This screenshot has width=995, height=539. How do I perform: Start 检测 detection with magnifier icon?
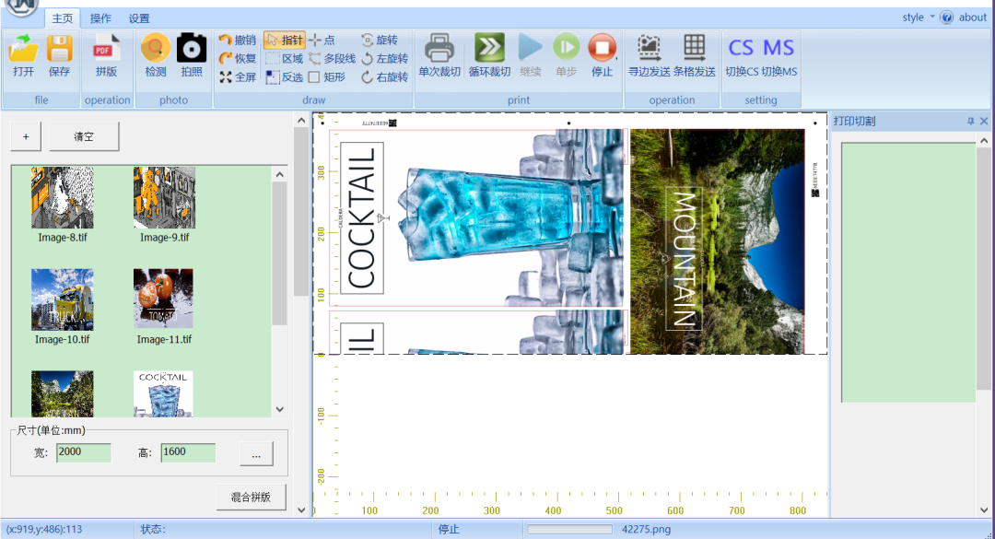click(155, 49)
